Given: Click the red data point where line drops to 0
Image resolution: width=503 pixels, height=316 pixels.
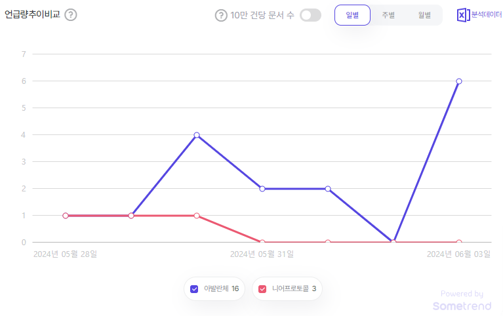Looking at the screenshot, I should pyautogui.click(x=262, y=242).
